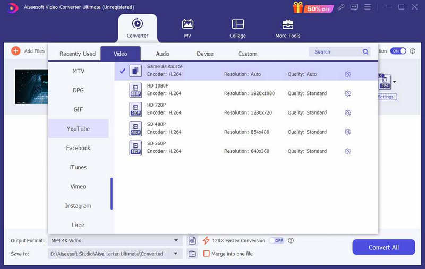
Task: Select the HD 720P format icon
Action: point(135,109)
